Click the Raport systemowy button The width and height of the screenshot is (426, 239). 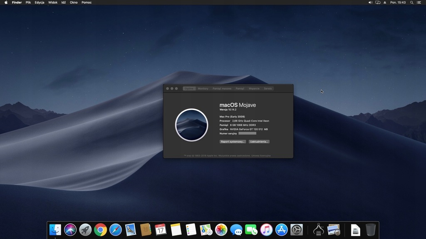pyautogui.click(x=233, y=141)
